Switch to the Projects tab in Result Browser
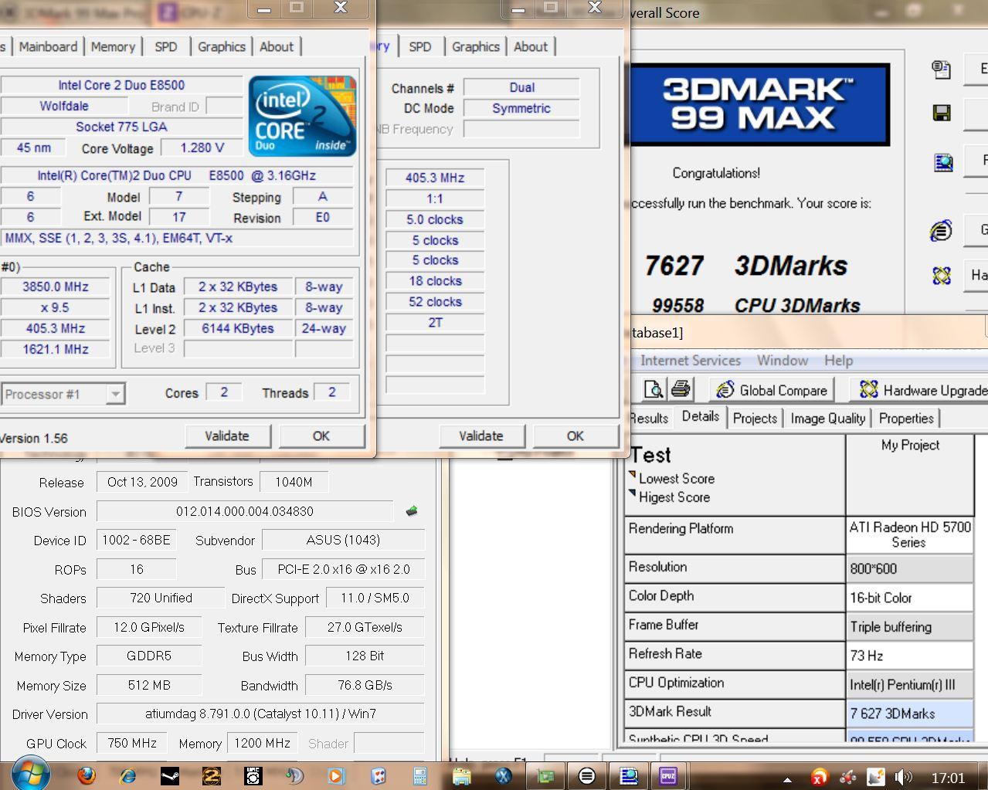Image resolution: width=988 pixels, height=790 pixels. [755, 419]
